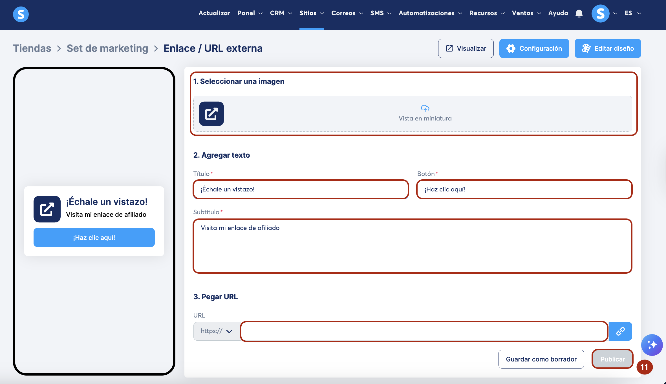Open the AI assistant sparkle button

click(x=652, y=345)
